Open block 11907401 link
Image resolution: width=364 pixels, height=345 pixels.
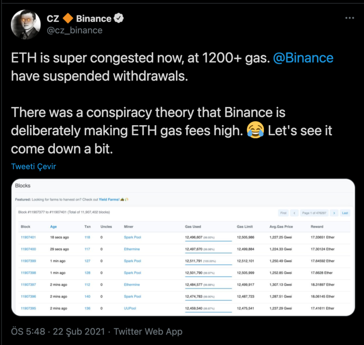point(28,237)
